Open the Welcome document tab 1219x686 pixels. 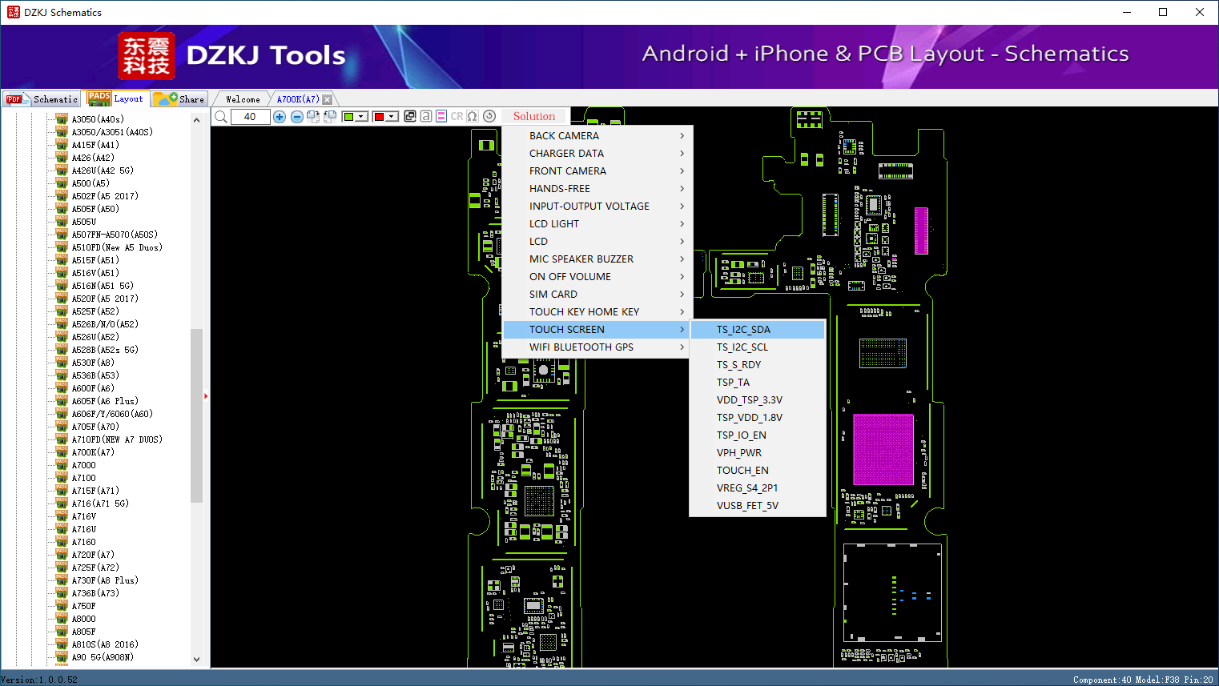click(x=243, y=99)
